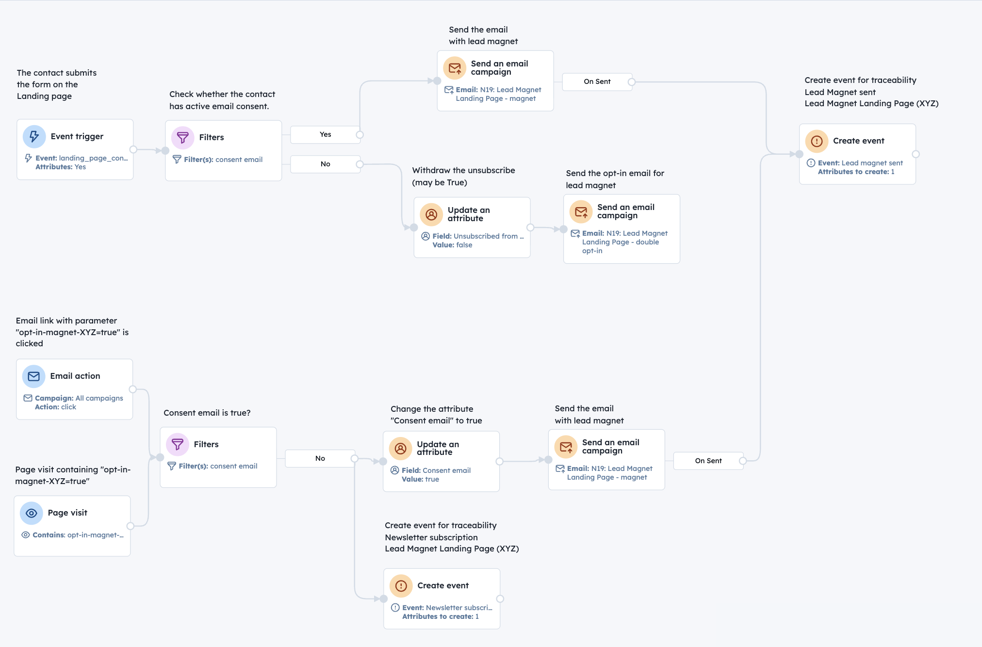The width and height of the screenshot is (982, 647).
Task: Click the Yes branch label
Action: click(325, 134)
